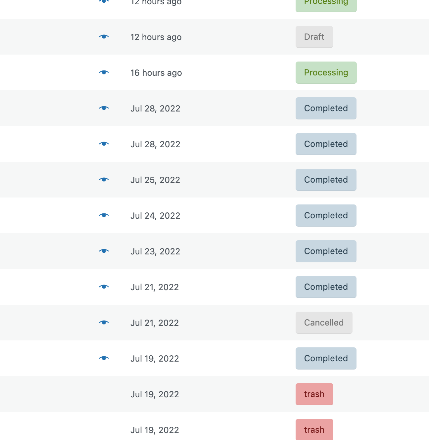Image resolution: width=429 pixels, height=440 pixels.
Task: Click the Completed badge on the Jul 28 row
Action: [x=326, y=108]
